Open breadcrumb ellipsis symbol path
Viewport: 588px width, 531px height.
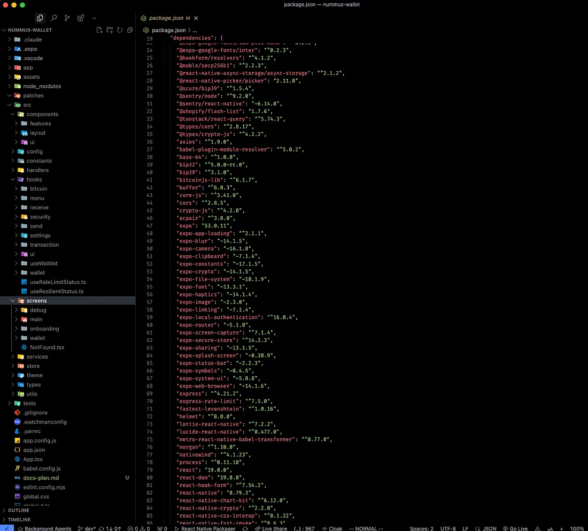[x=195, y=30]
